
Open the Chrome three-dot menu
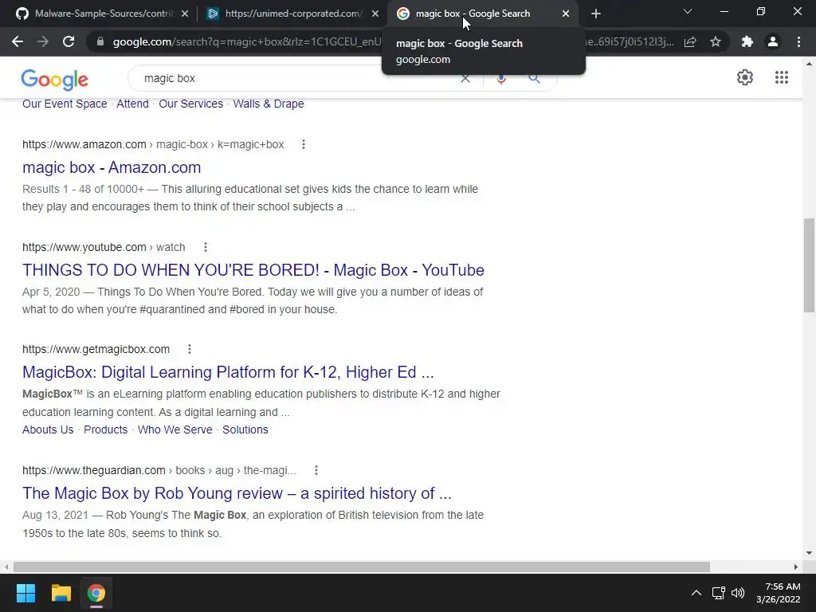pyautogui.click(x=798, y=41)
